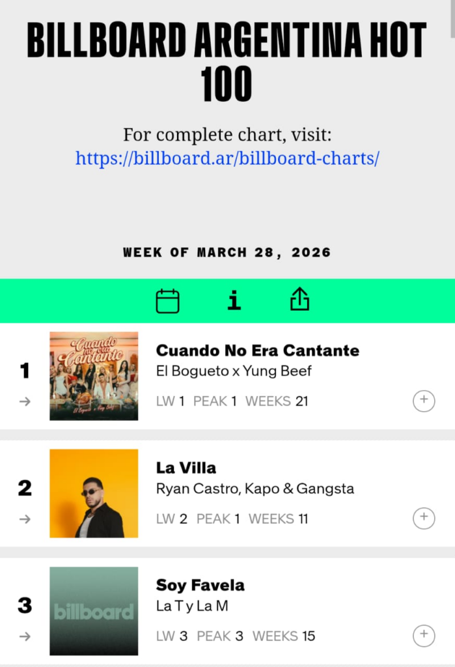
Task: Click trend arrow under rank 2
Action: click(x=25, y=518)
